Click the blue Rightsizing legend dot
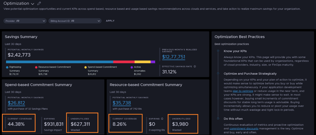Viewport: 316px width, 135px height. [7, 67]
